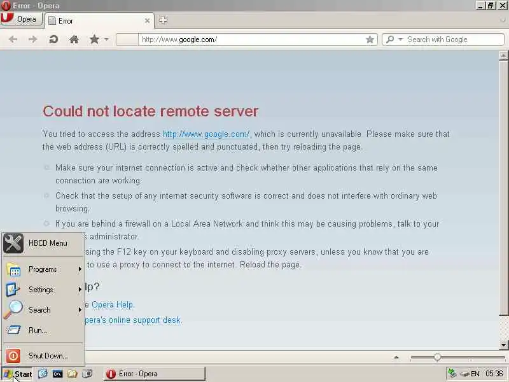The image size is (509, 382).
Task: Expand the Programs submenu arrow
Action: pyautogui.click(x=80, y=269)
